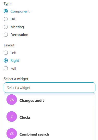The image size is (98, 140).
Task: Focus the Select a widget search field
Action: (x=49, y=88)
